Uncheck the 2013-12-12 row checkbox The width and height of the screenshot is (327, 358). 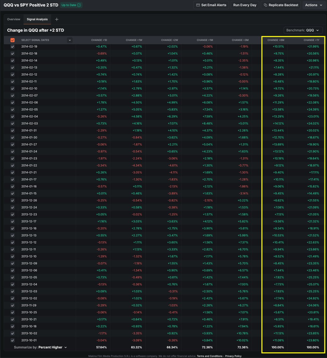coord(13,242)
